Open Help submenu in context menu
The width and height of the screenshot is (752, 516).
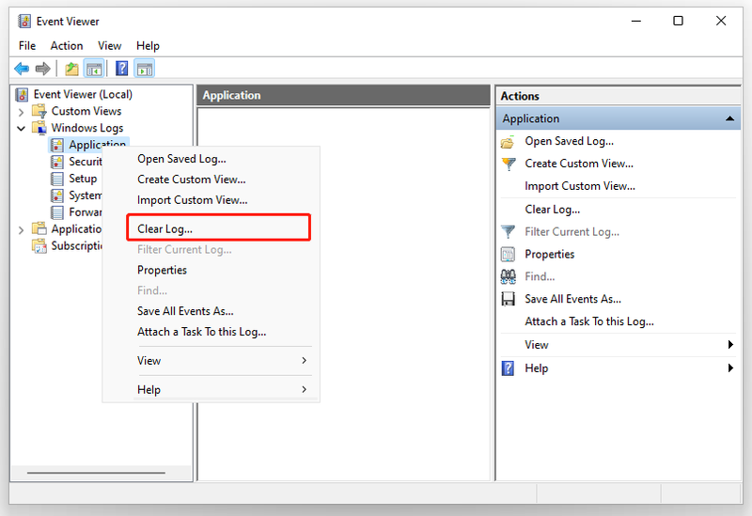click(211, 389)
